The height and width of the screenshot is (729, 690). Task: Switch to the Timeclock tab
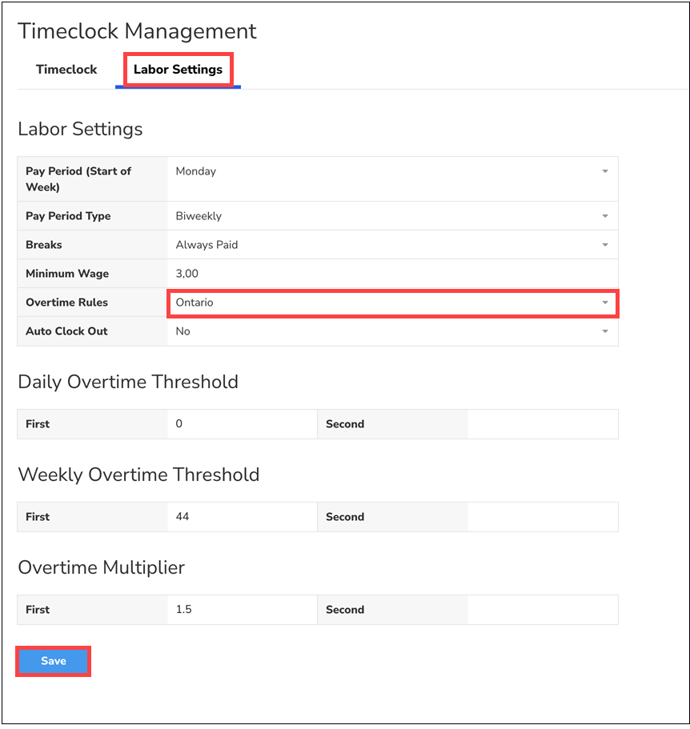[66, 70]
